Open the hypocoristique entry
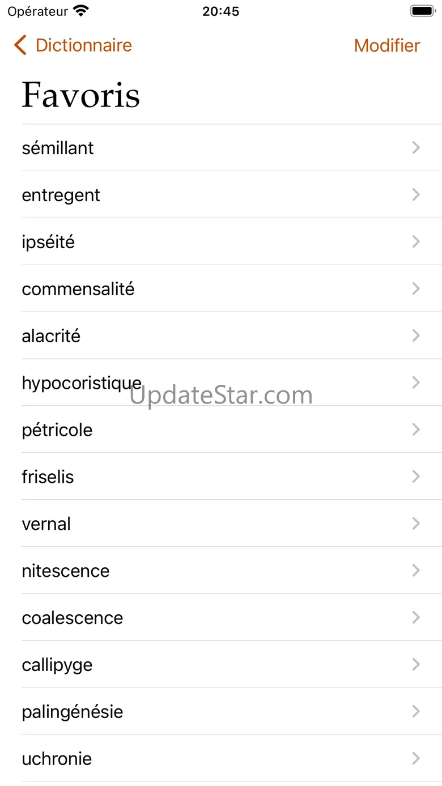 pos(82,383)
